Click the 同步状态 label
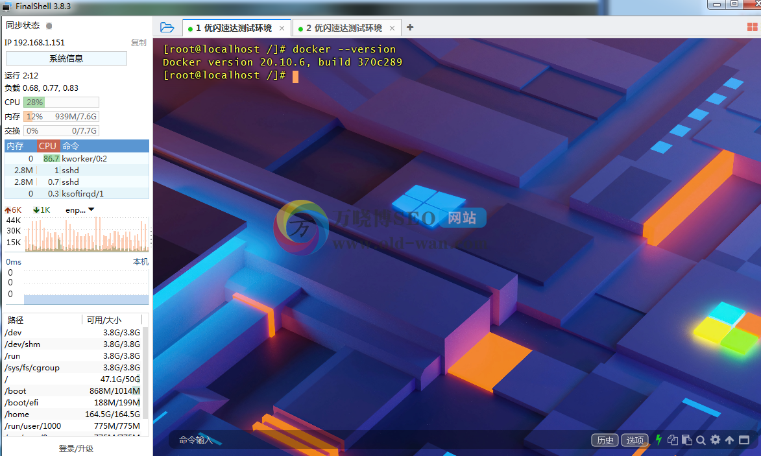761x456 pixels. click(x=23, y=26)
